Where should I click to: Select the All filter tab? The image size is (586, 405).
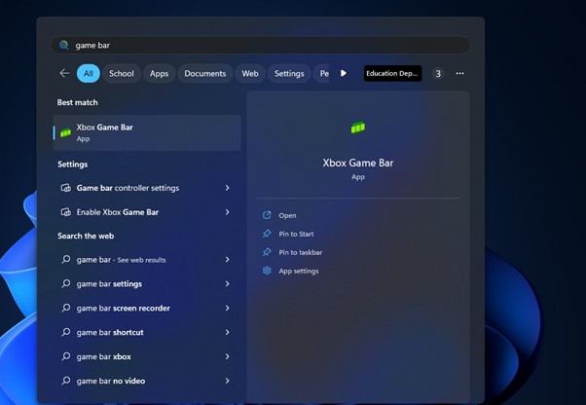pyautogui.click(x=89, y=74)
